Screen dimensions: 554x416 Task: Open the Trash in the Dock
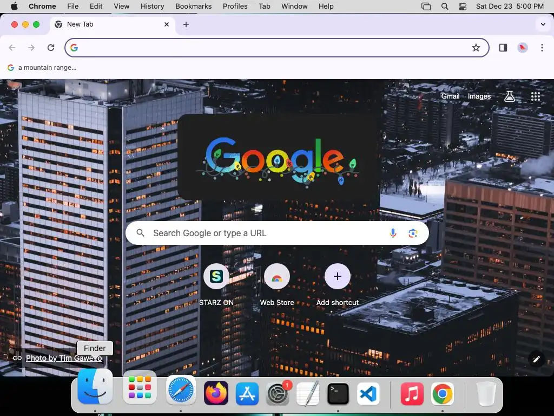(x=487, y=393)
